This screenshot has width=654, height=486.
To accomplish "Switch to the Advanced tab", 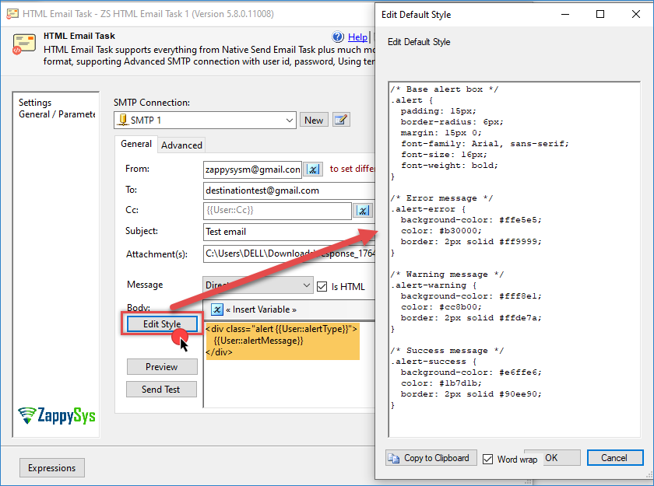I will (181, 145).
